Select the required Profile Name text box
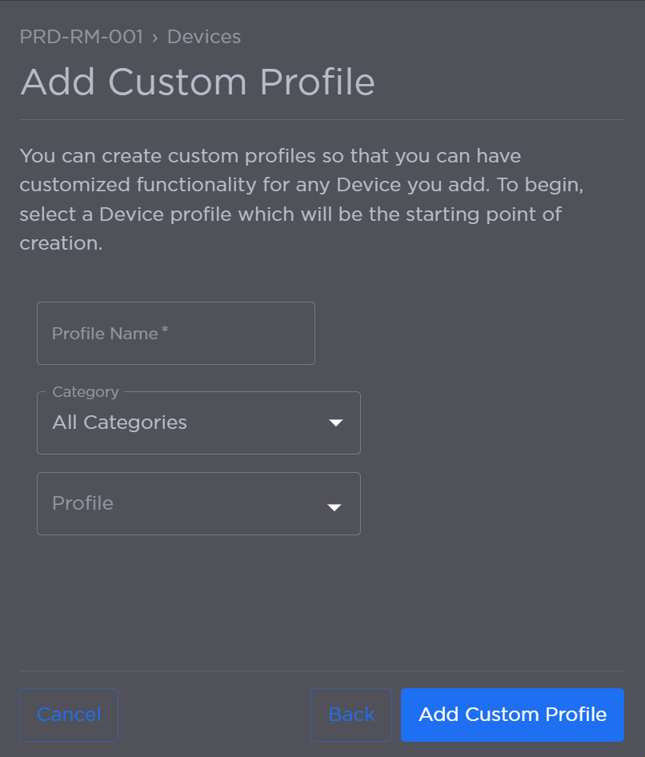Image resolution: width=645 pixels, height=757 pixels. 175,333
